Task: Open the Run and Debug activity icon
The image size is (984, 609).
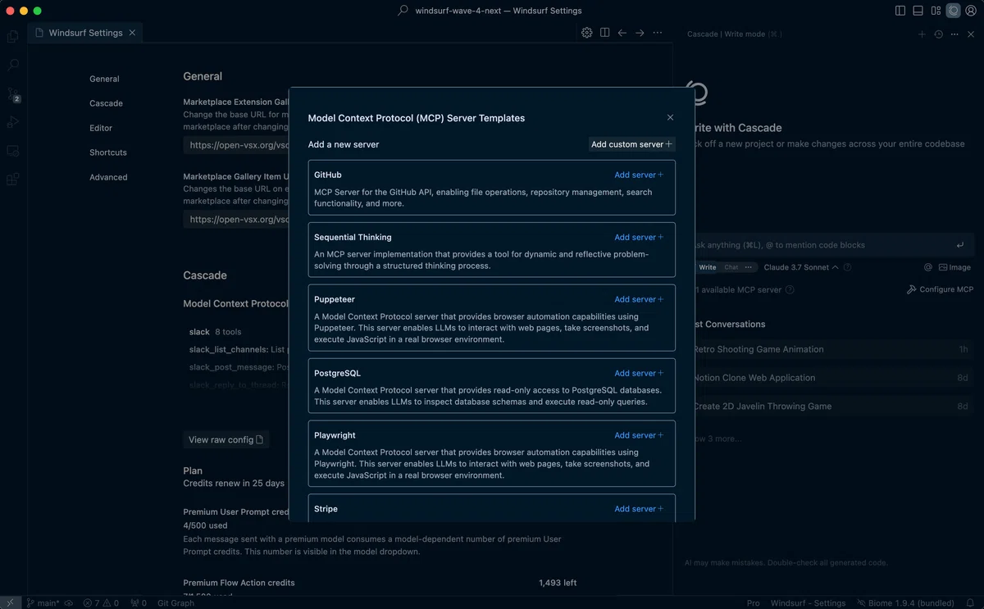Action: tap(12, 122)
